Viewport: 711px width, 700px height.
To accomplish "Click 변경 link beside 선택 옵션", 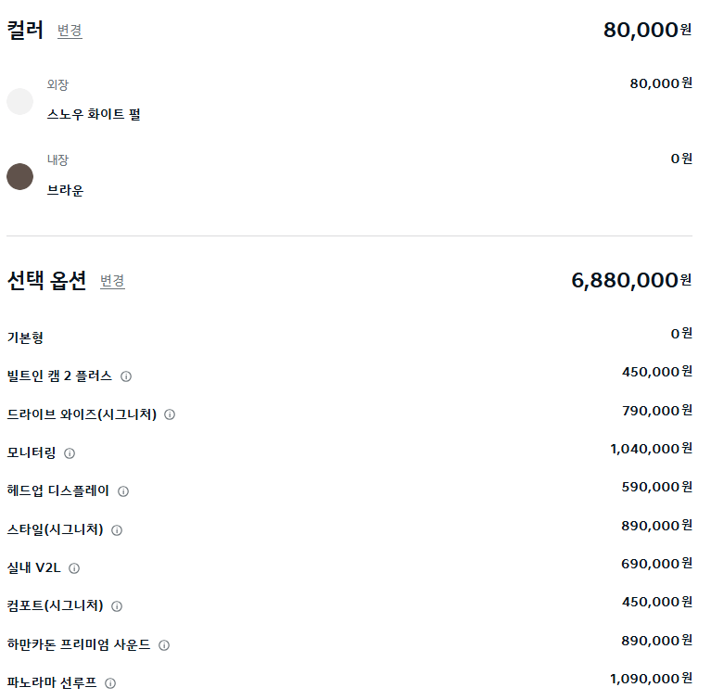I will tap(112, 281).
